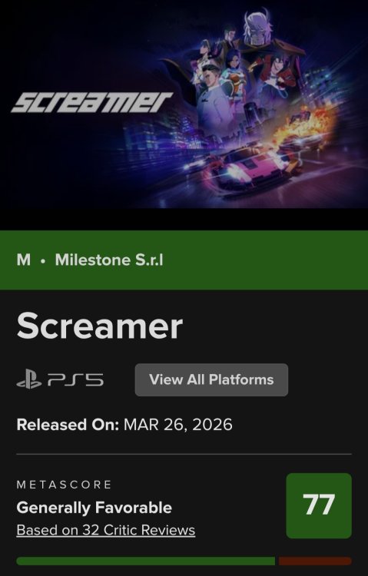Viewport: 368px width, 576px height.
Task: Click the M rating label
Action: pos(24,260)
